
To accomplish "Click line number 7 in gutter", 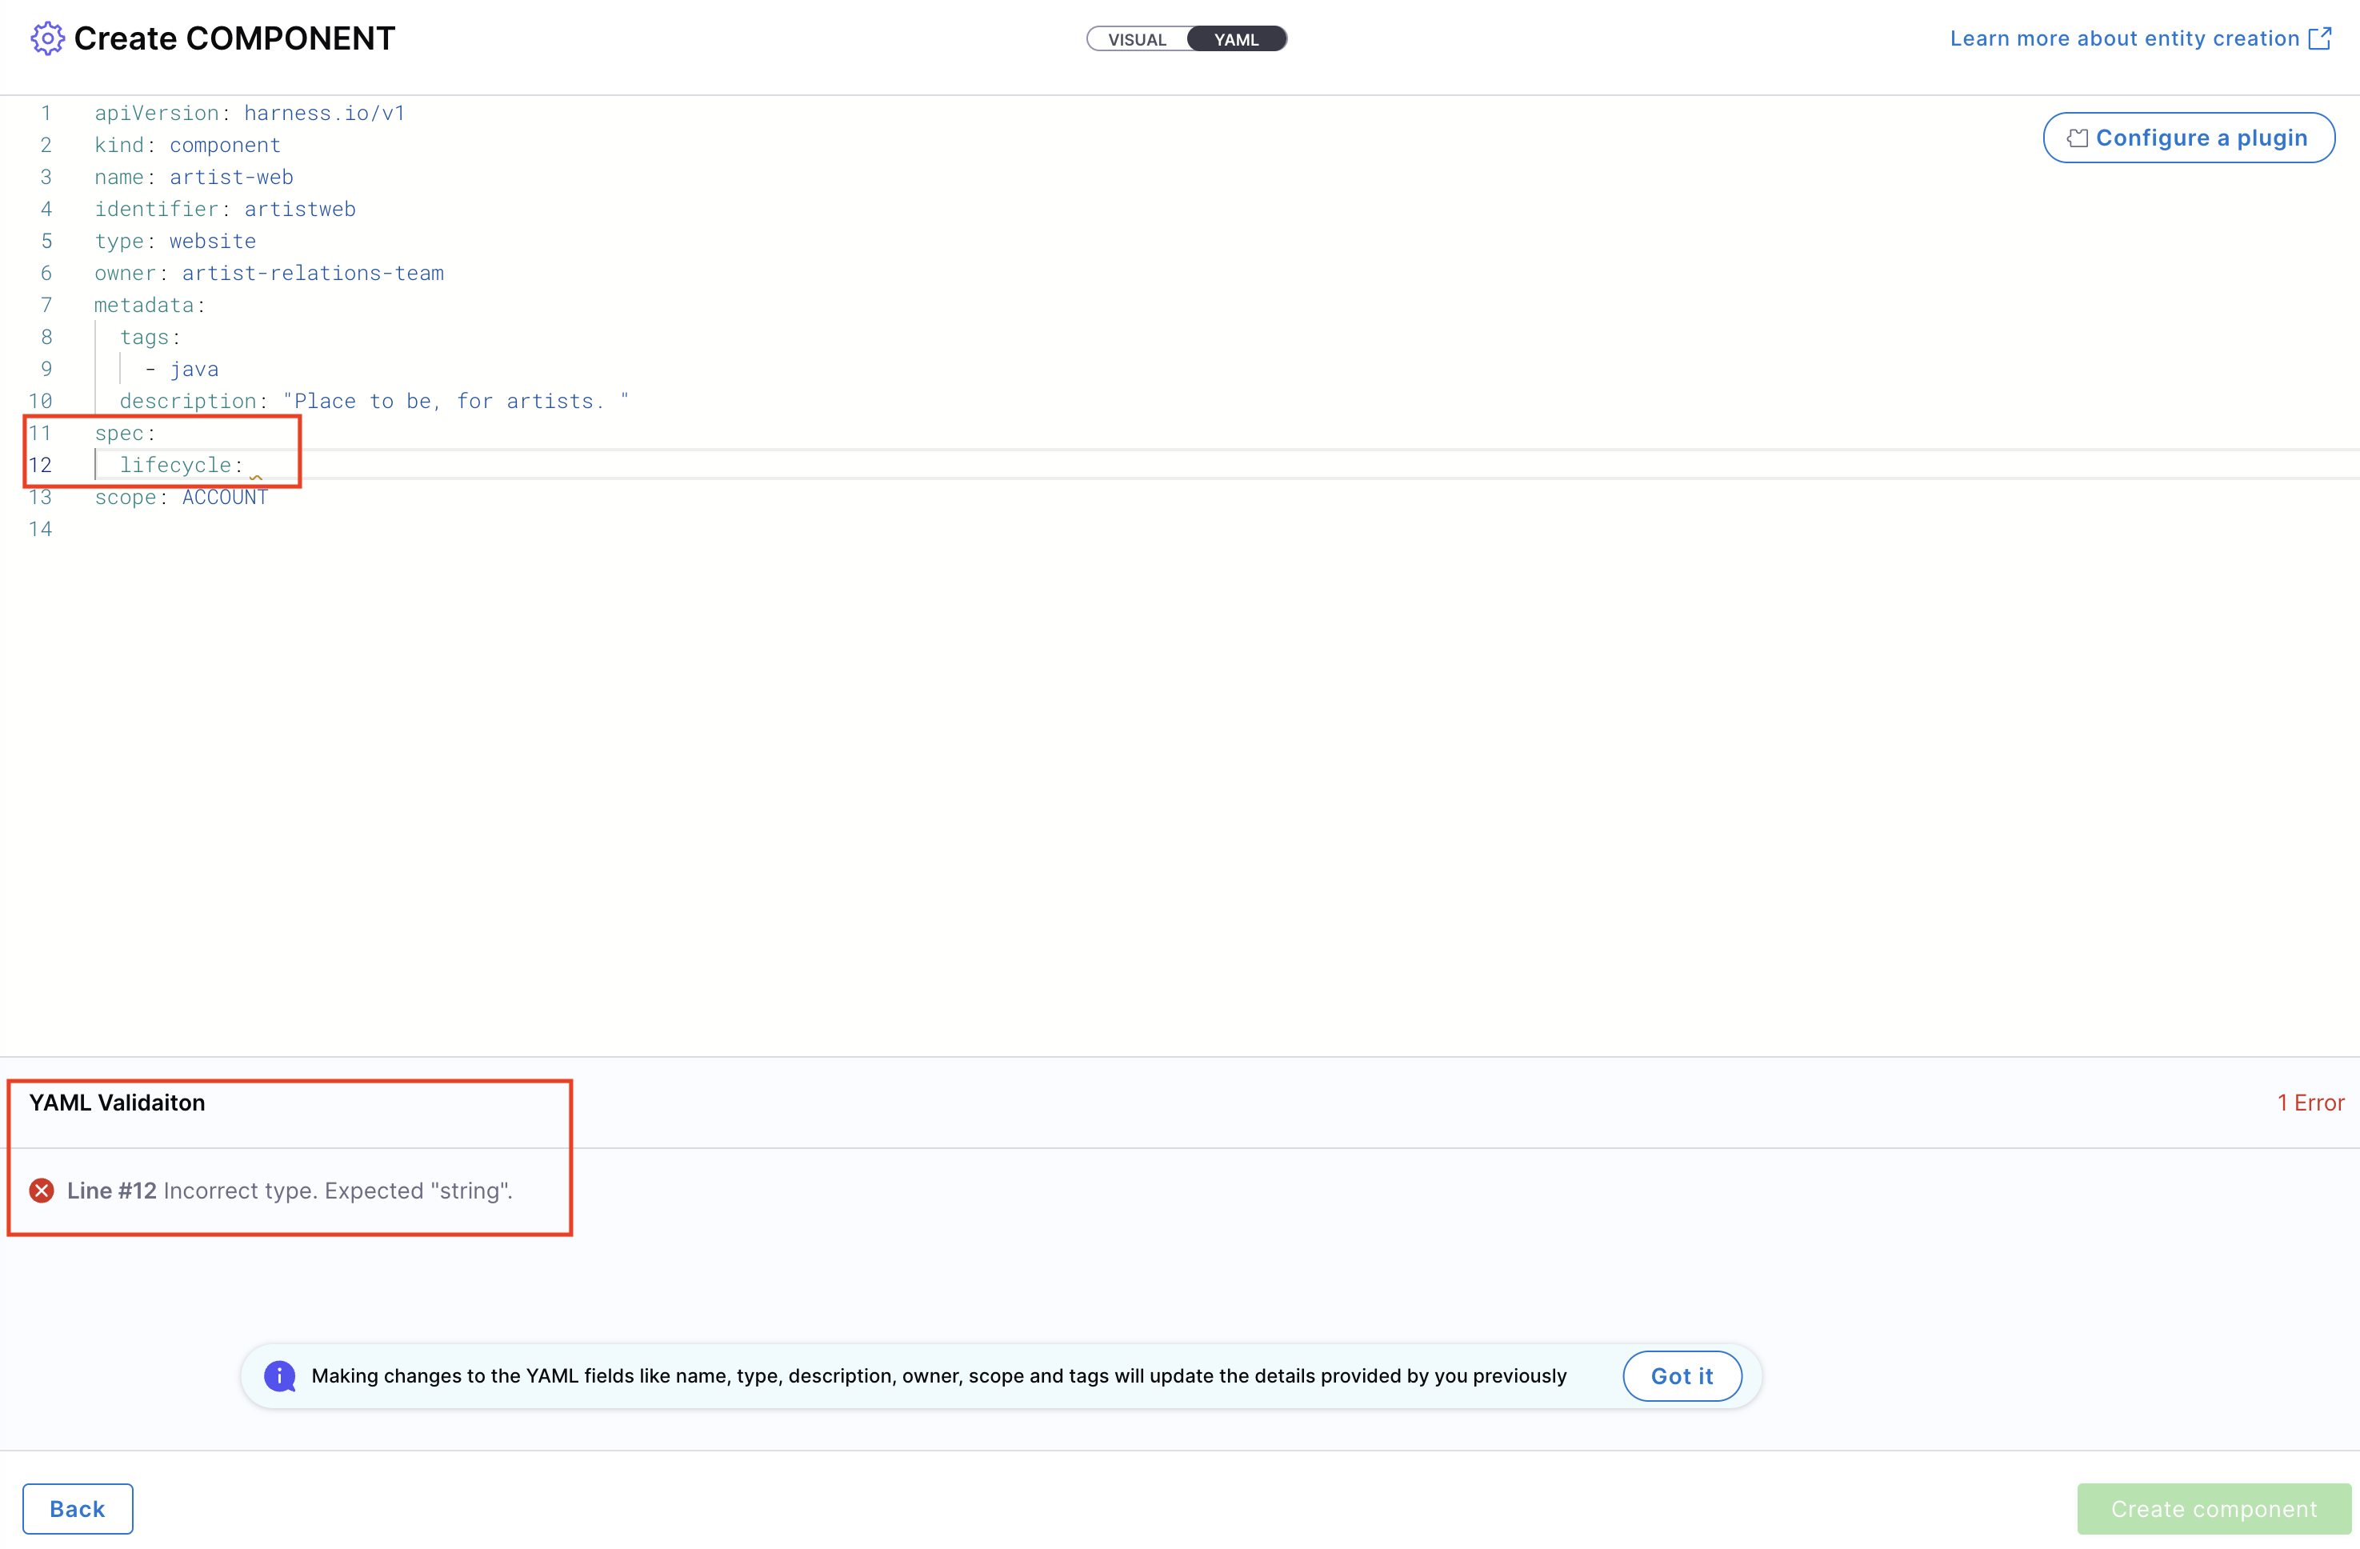I will (x=46, y=306).
